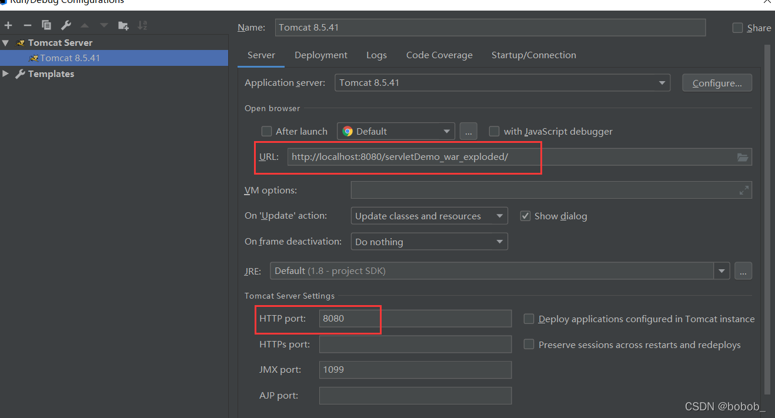Click the Name input field
Image resolution: width=775 pixels, height=418 pixels.
[490, 28]
